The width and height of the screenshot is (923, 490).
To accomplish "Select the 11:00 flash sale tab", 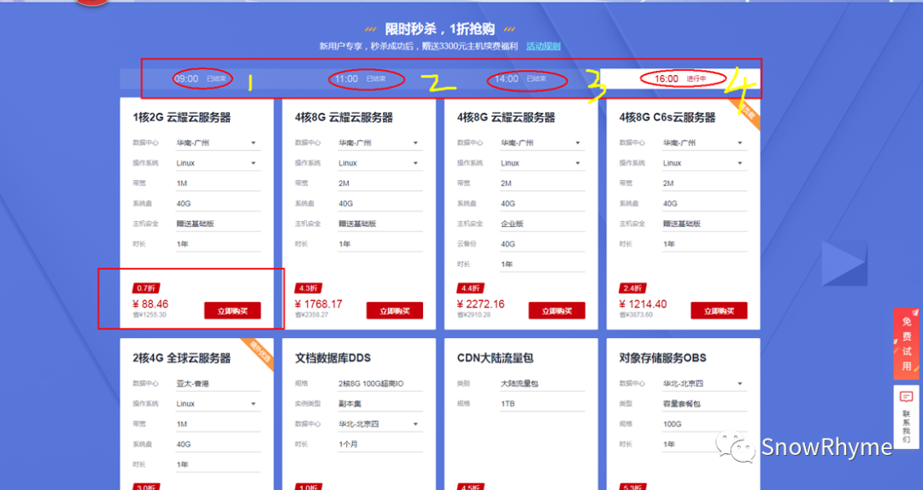I will (361, 79).
